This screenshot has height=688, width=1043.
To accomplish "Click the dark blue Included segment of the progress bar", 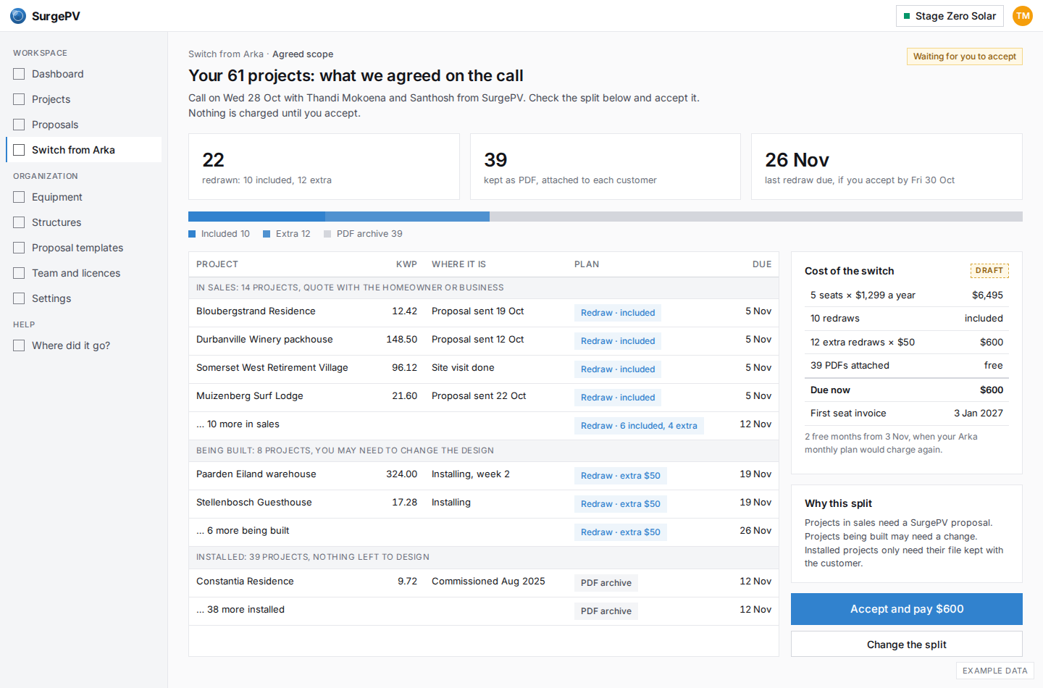I will pyautogui.click(x=256, y=217).
